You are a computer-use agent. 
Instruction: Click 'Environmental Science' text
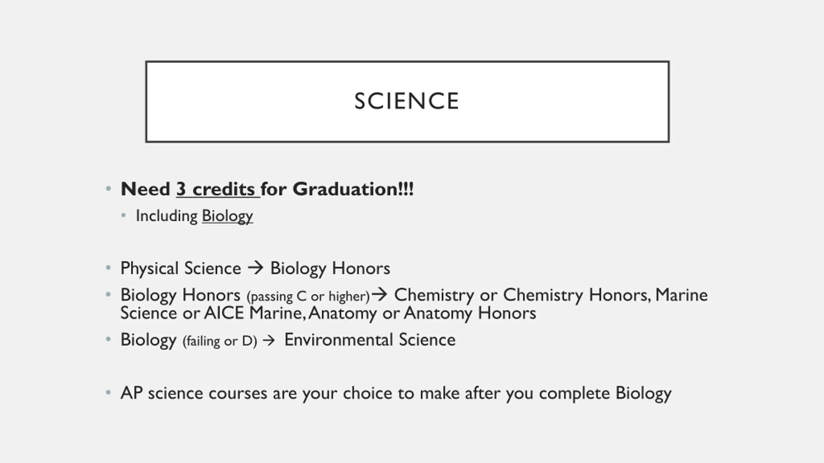point(370,340)
